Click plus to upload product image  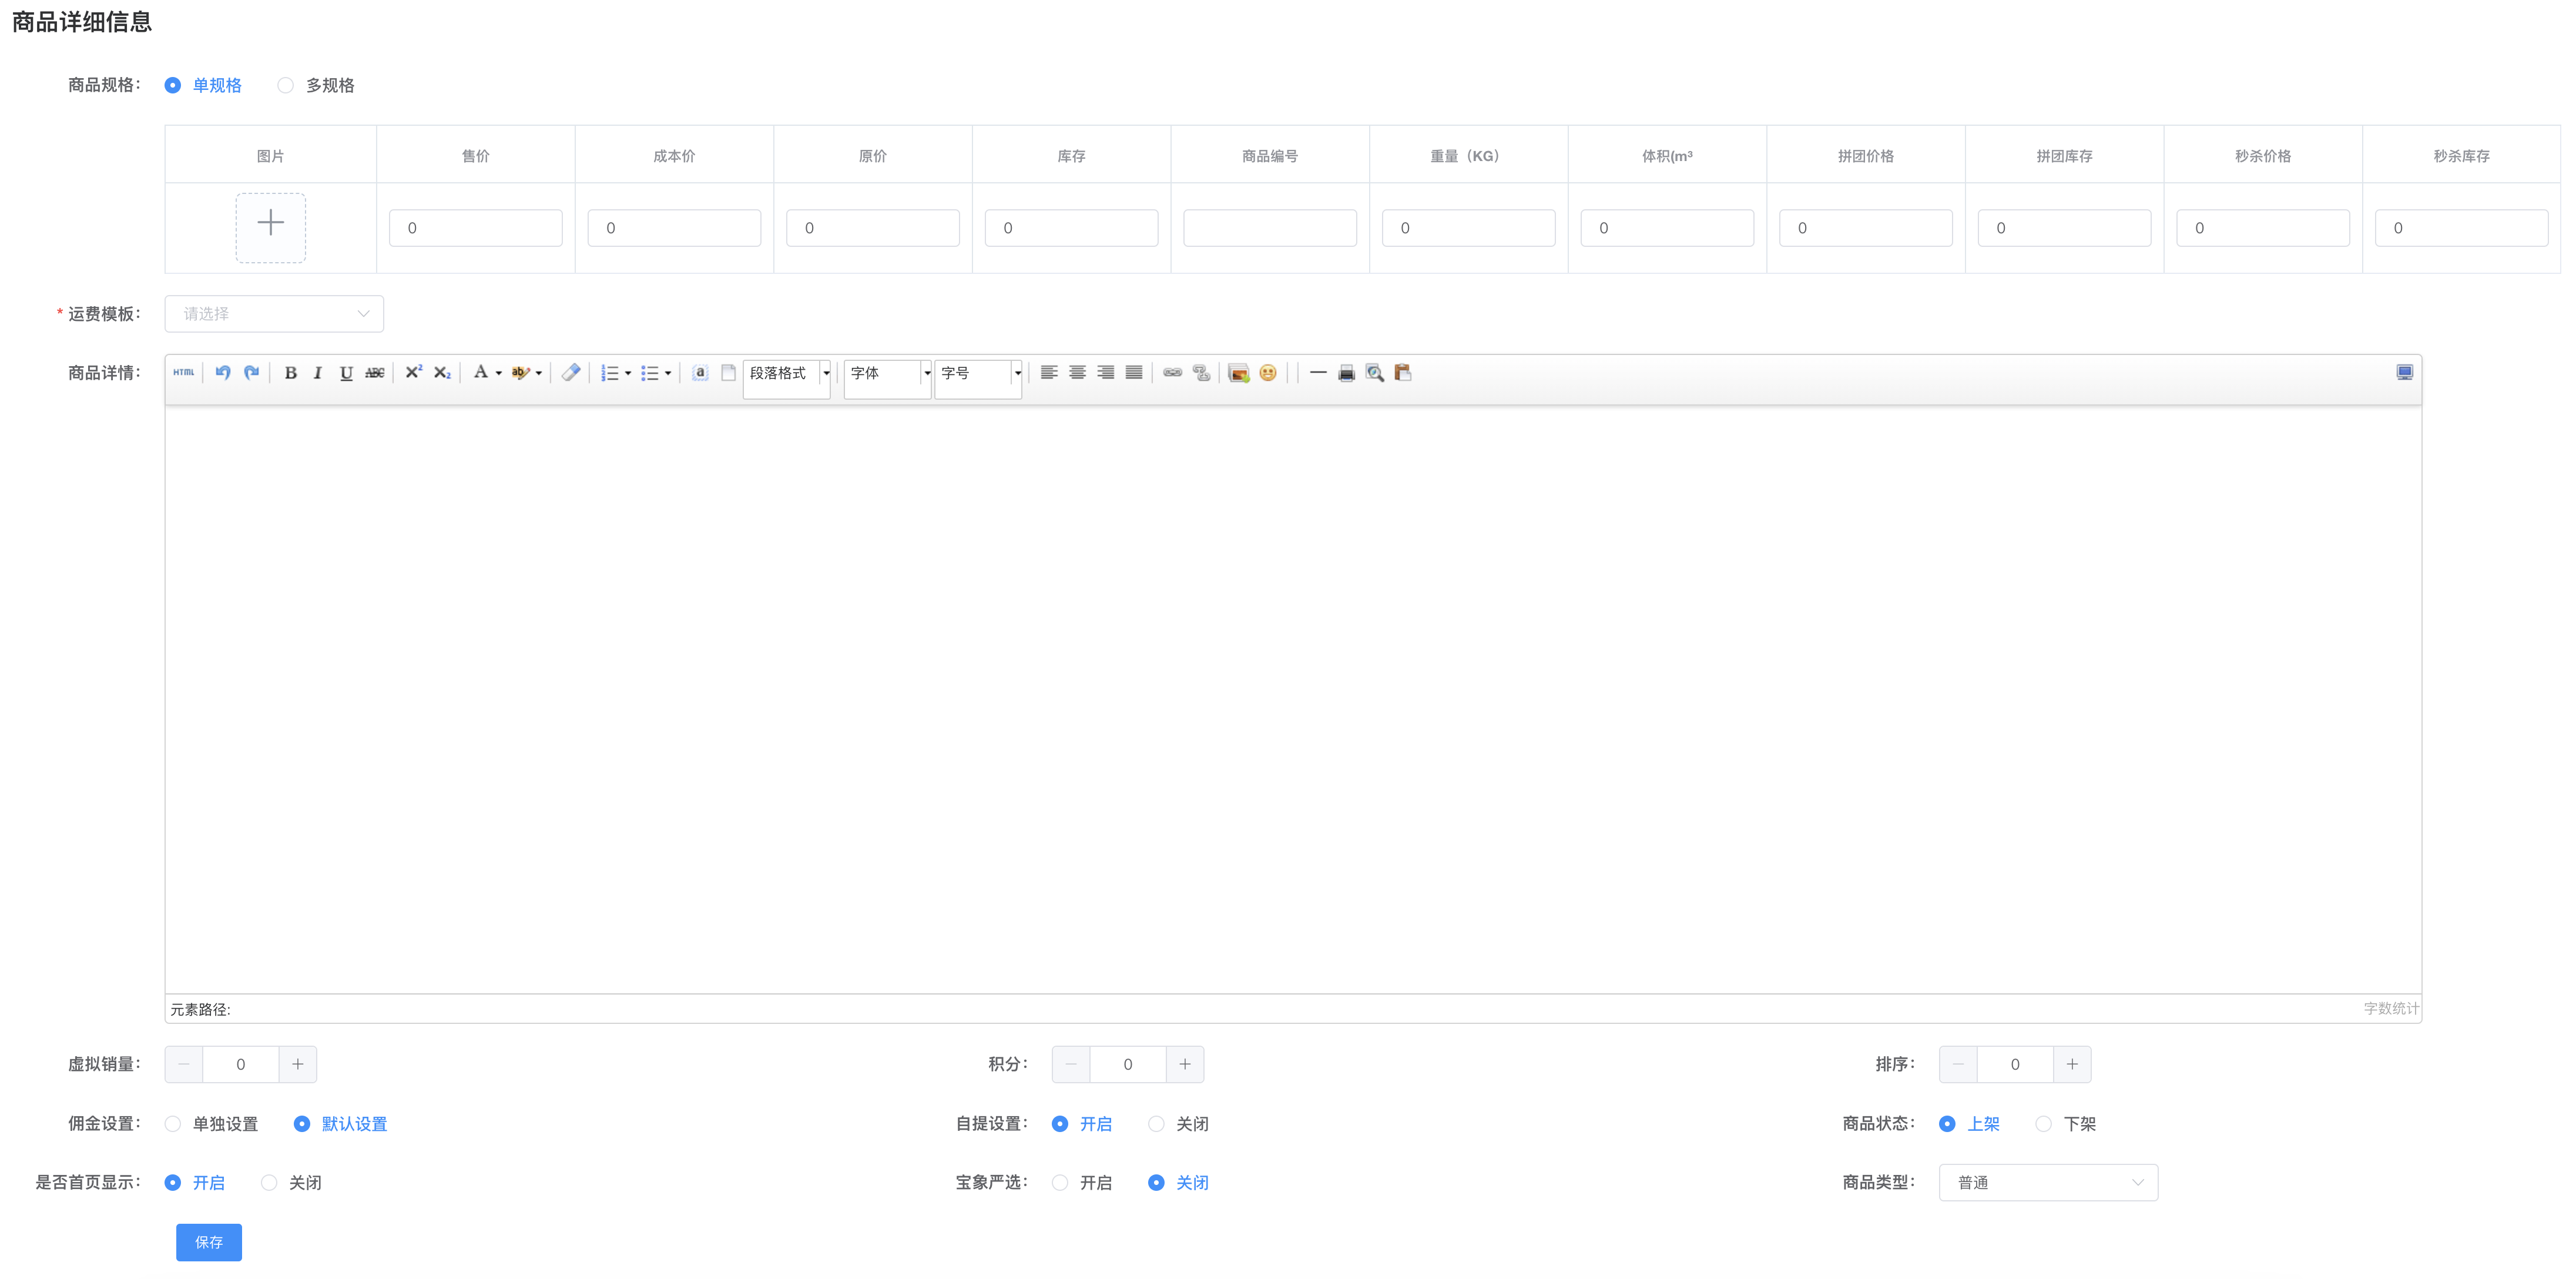[271, 227]
